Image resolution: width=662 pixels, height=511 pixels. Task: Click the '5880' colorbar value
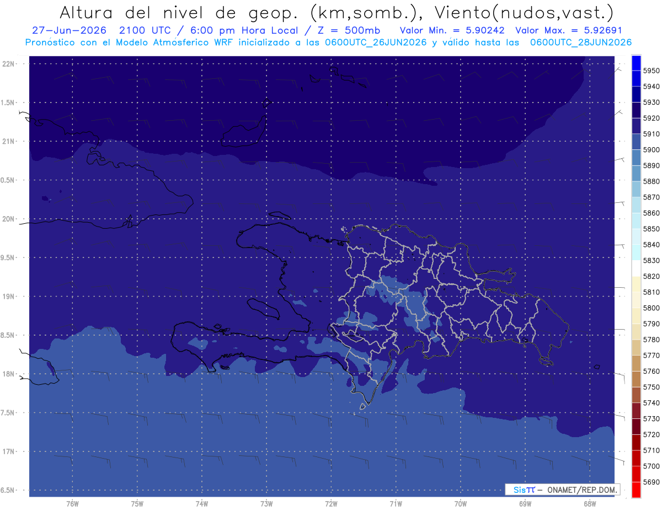click(x=652, y=181)
